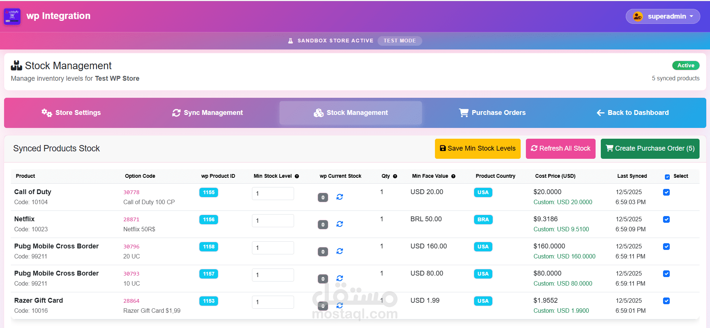The image size is (710, 328).
Task: Click Call of Duty min stock input
Action: [x=273, y=193]
